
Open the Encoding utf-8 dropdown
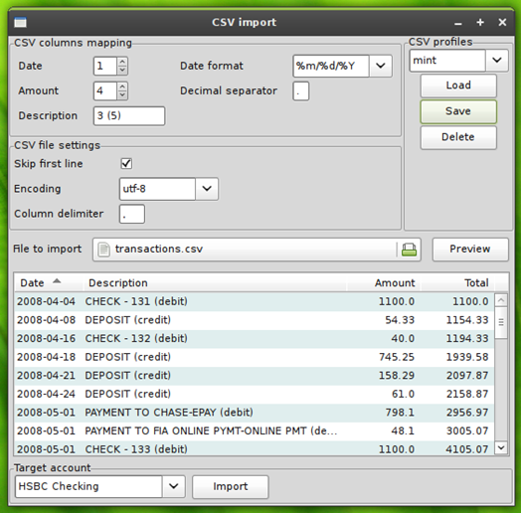coord(207,189)
